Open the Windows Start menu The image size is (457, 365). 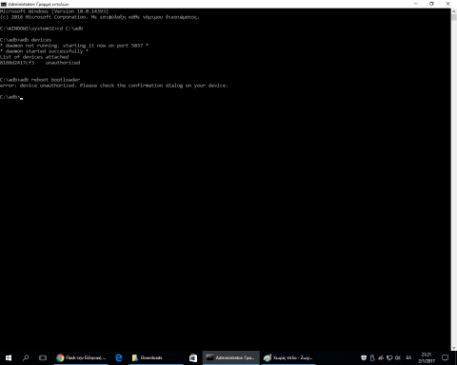pos(9,357)
